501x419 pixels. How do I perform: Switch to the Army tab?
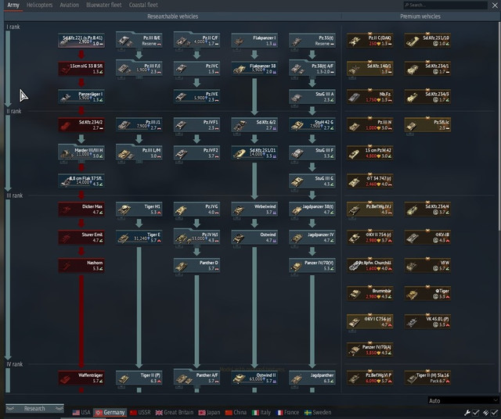click(x=13, y=5)
